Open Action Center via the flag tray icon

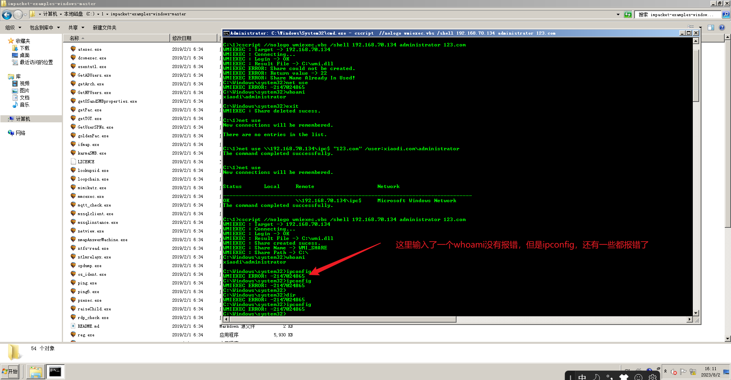click(683, 372)
